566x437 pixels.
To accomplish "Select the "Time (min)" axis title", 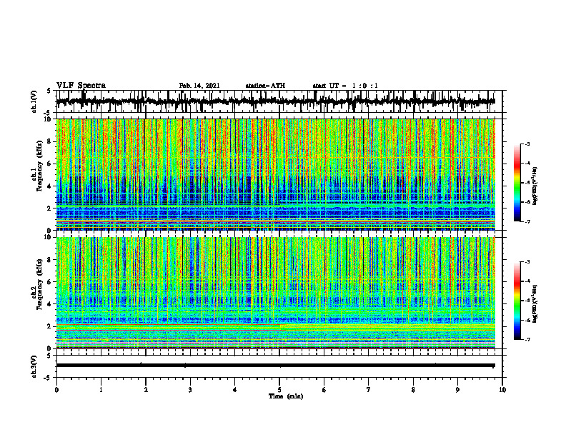I will (286, 396).
